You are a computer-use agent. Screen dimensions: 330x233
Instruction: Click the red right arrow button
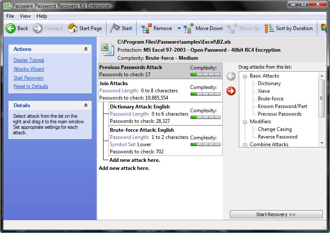(x=231, y=91)
